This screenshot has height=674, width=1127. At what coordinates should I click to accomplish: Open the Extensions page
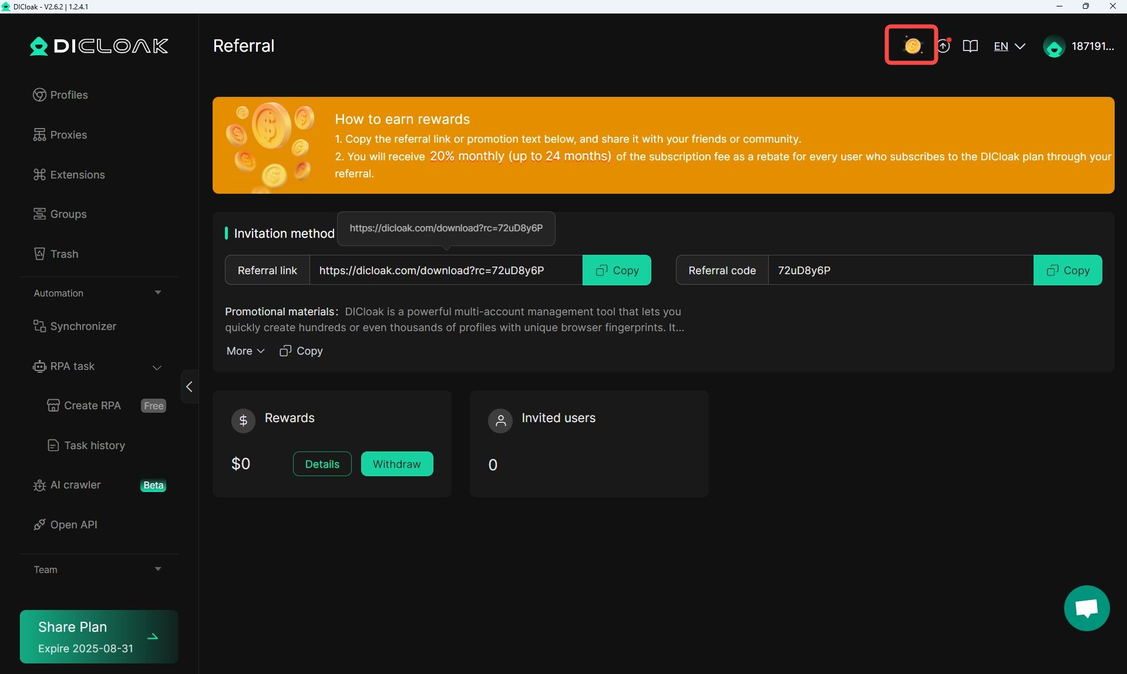pyautogui.click(x=78, y=175)
